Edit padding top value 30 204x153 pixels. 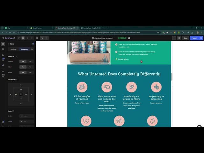click(21, 90)
